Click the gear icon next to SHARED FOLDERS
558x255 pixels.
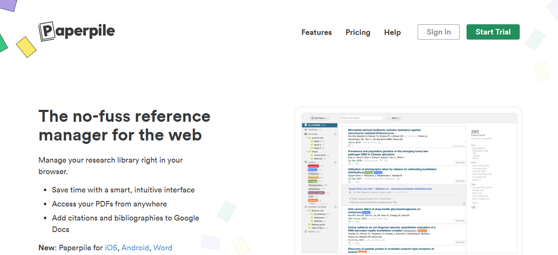[x=335, y=207]
